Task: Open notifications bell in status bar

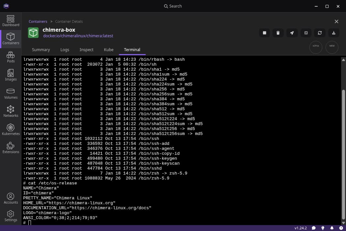Action: click(332, 228)
